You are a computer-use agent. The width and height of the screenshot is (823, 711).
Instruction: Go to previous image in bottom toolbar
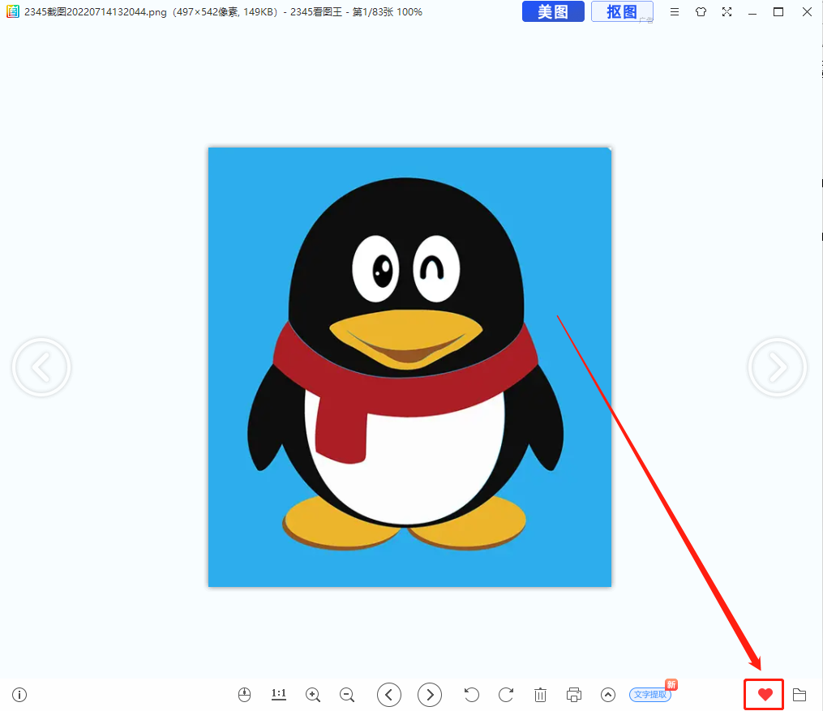tap(389, 695)
